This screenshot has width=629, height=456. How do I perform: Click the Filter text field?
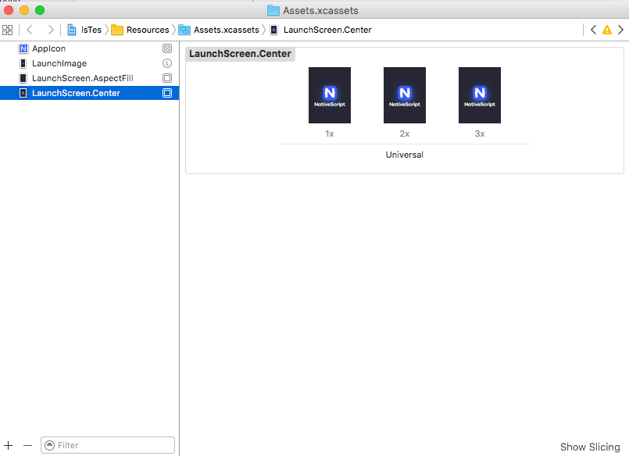click(108, 445)
